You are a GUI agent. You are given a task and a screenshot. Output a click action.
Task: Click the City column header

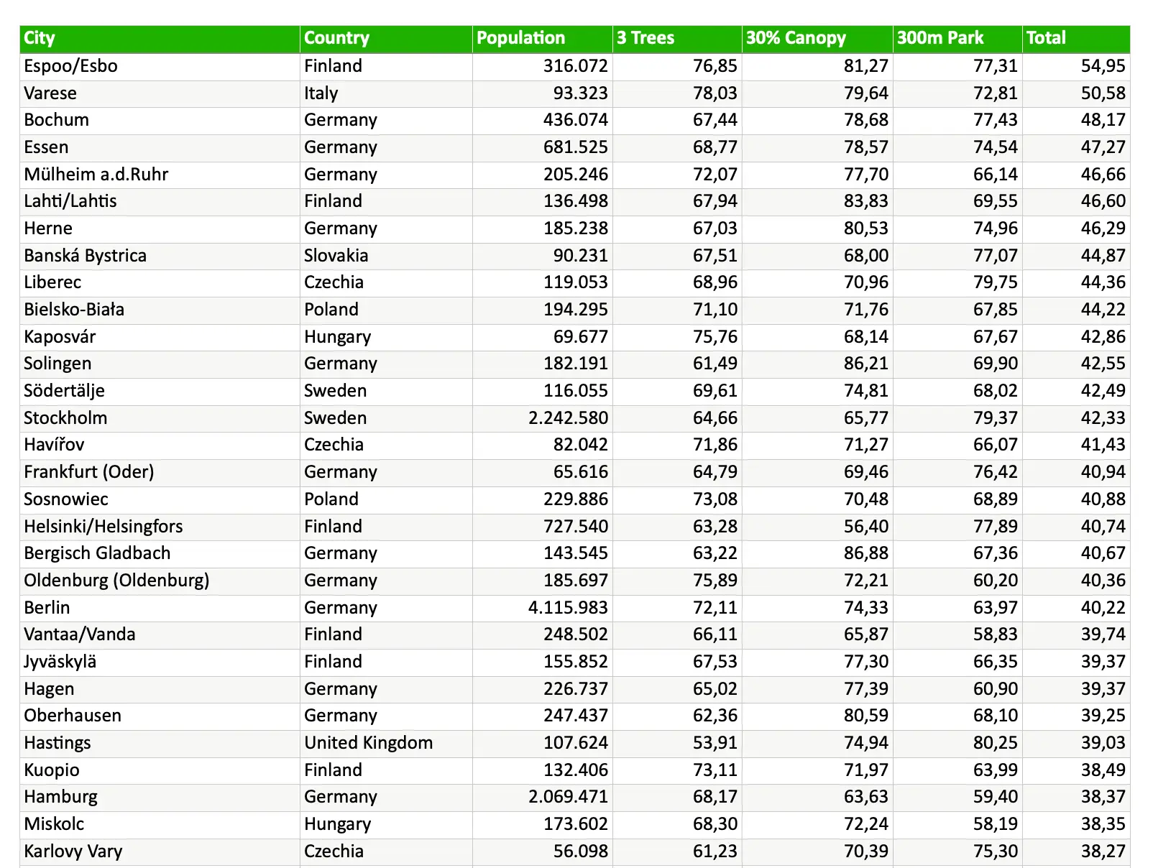(x=160, y=39)
